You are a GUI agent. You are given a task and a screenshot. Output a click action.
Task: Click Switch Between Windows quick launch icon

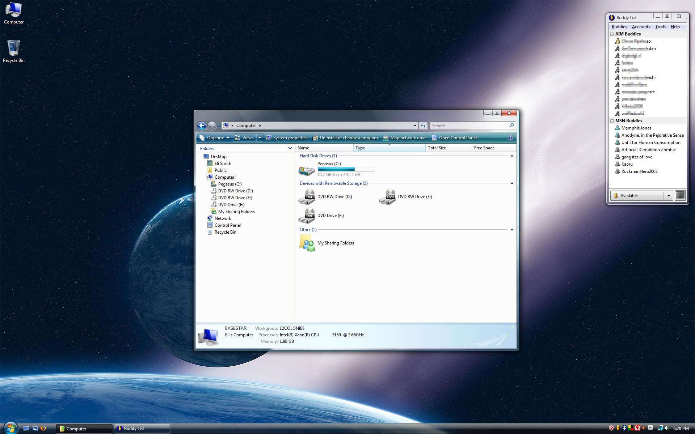pyautogui.click(x=35, y=429)
